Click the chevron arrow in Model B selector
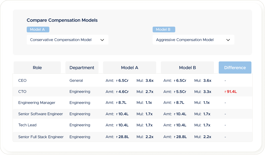Screen dimensions: 266x156 pos(228,40)
